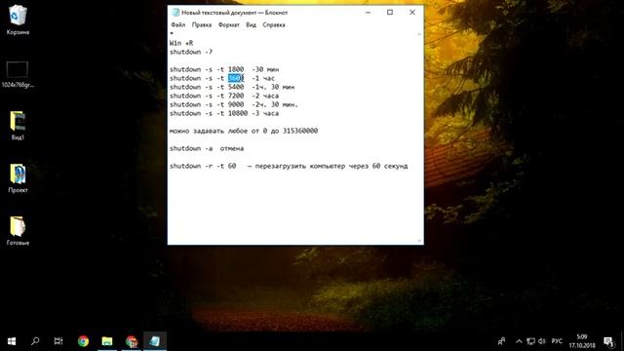Open the Формат menu
The image size is (624, 351).
(228, 24)
